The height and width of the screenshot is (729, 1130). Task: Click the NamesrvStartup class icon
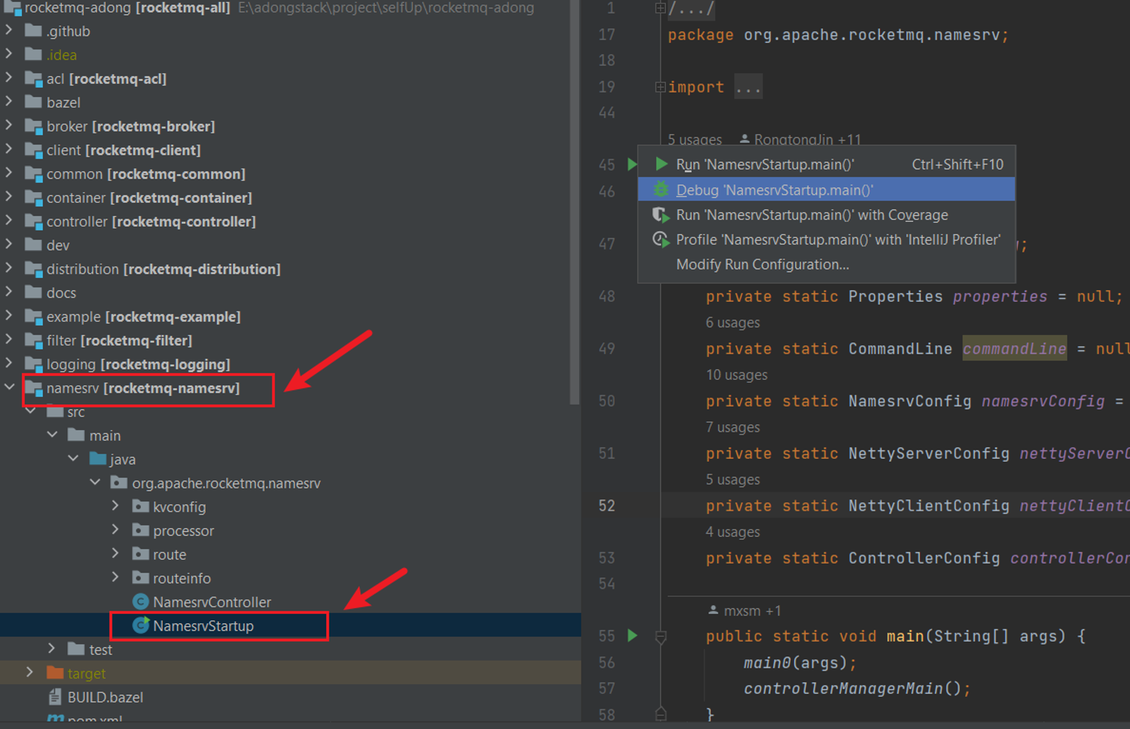pyautogui.click(x=141, y=626)
